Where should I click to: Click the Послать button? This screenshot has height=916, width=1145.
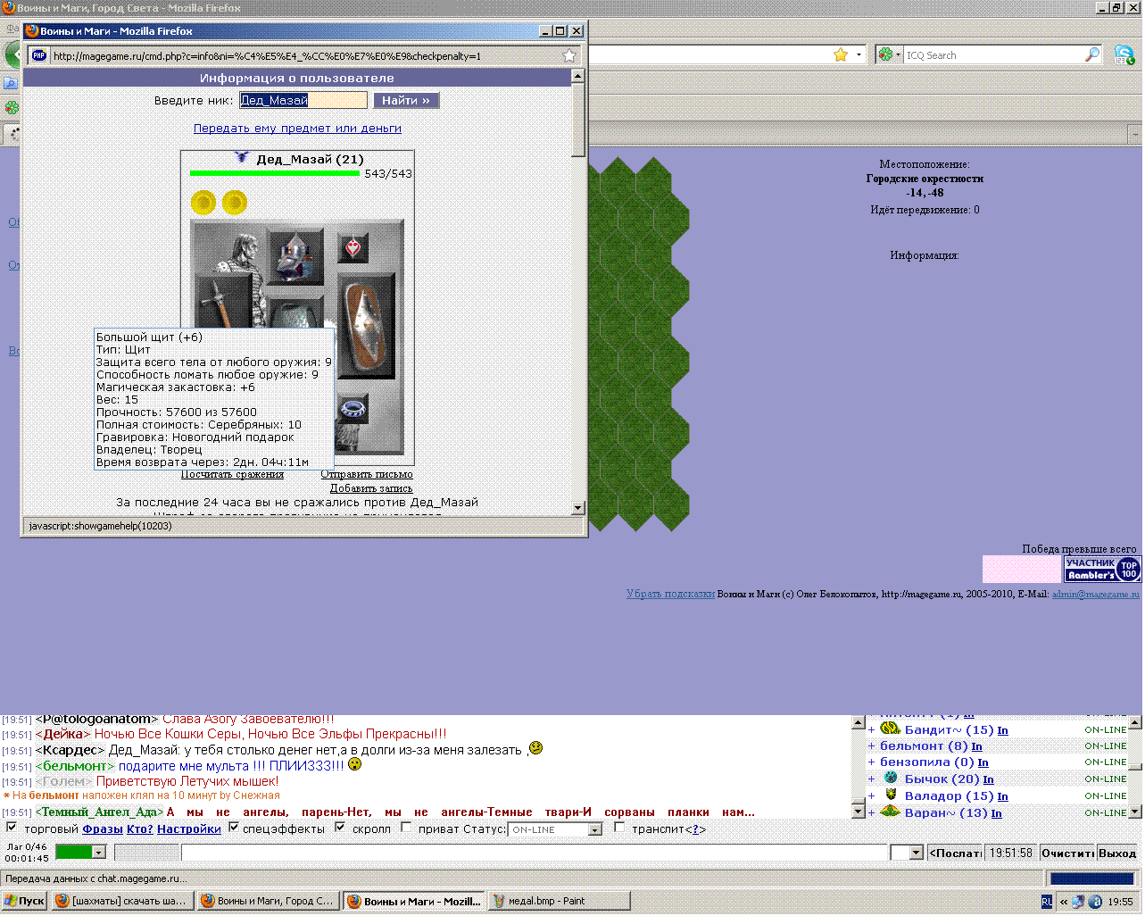(956, 853)
